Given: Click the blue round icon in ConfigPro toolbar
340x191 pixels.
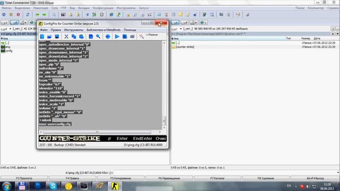Looking at the screenshot, I should [108, 37].
